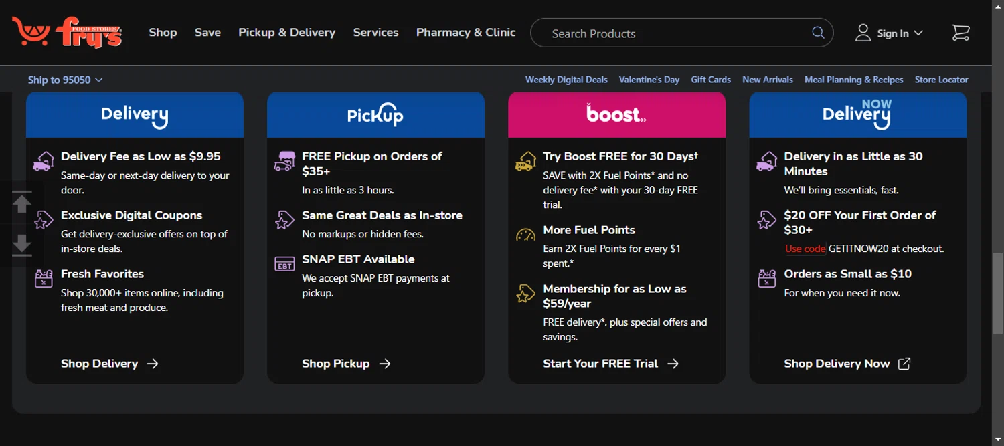
Task: Click SNAP EBT Available heading
Action: [358, 259]
